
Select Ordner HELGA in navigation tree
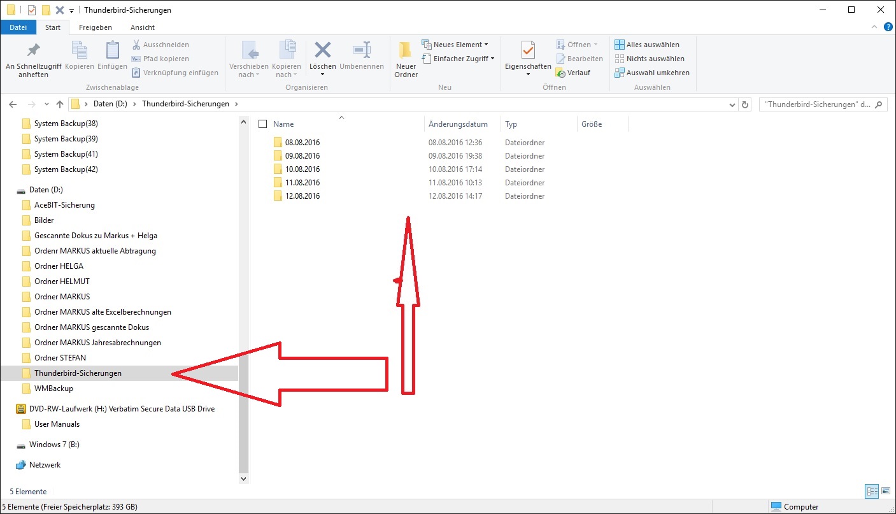(x=59, y=266)
